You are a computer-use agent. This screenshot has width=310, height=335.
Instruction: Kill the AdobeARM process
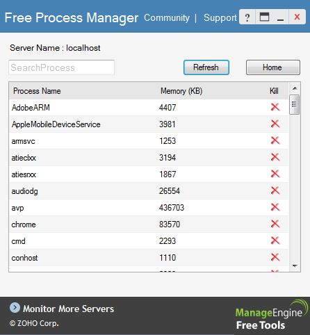coord(275,107)
